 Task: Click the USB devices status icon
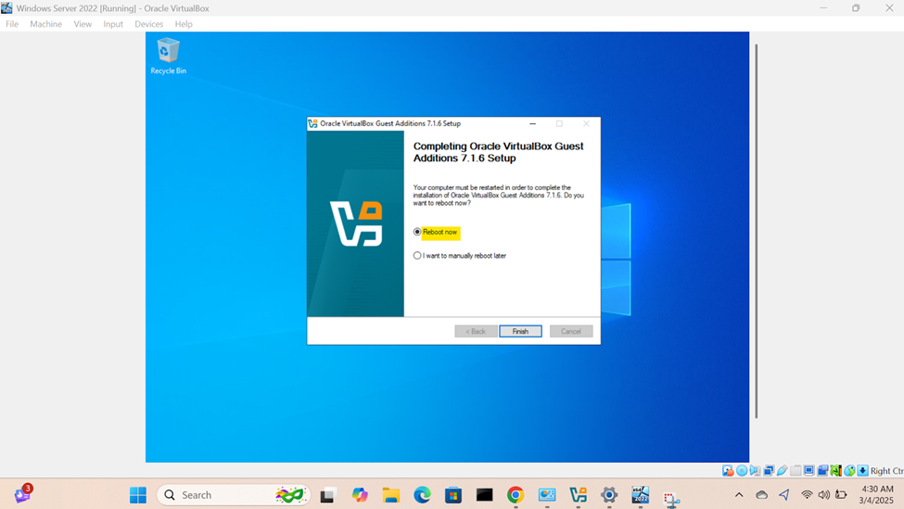pyautogui.click(x=782, y=471)
